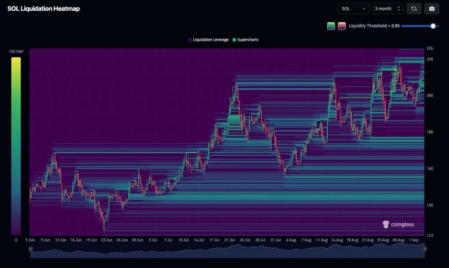
Task: Toggle the Liquidation Leverage series visibility
Action: (210, 40)
